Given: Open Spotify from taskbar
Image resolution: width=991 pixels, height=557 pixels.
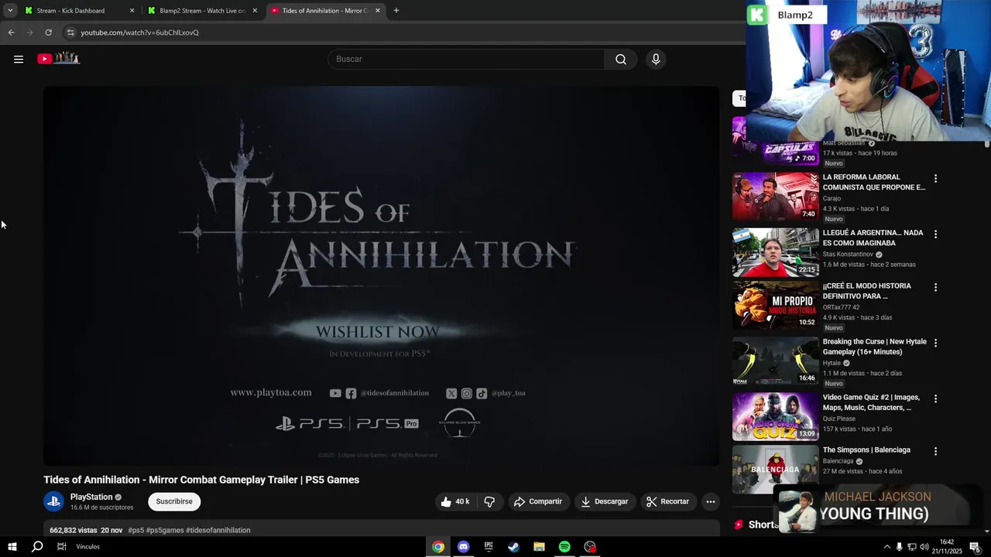Looking at the screenshot, I should [564, 547].
